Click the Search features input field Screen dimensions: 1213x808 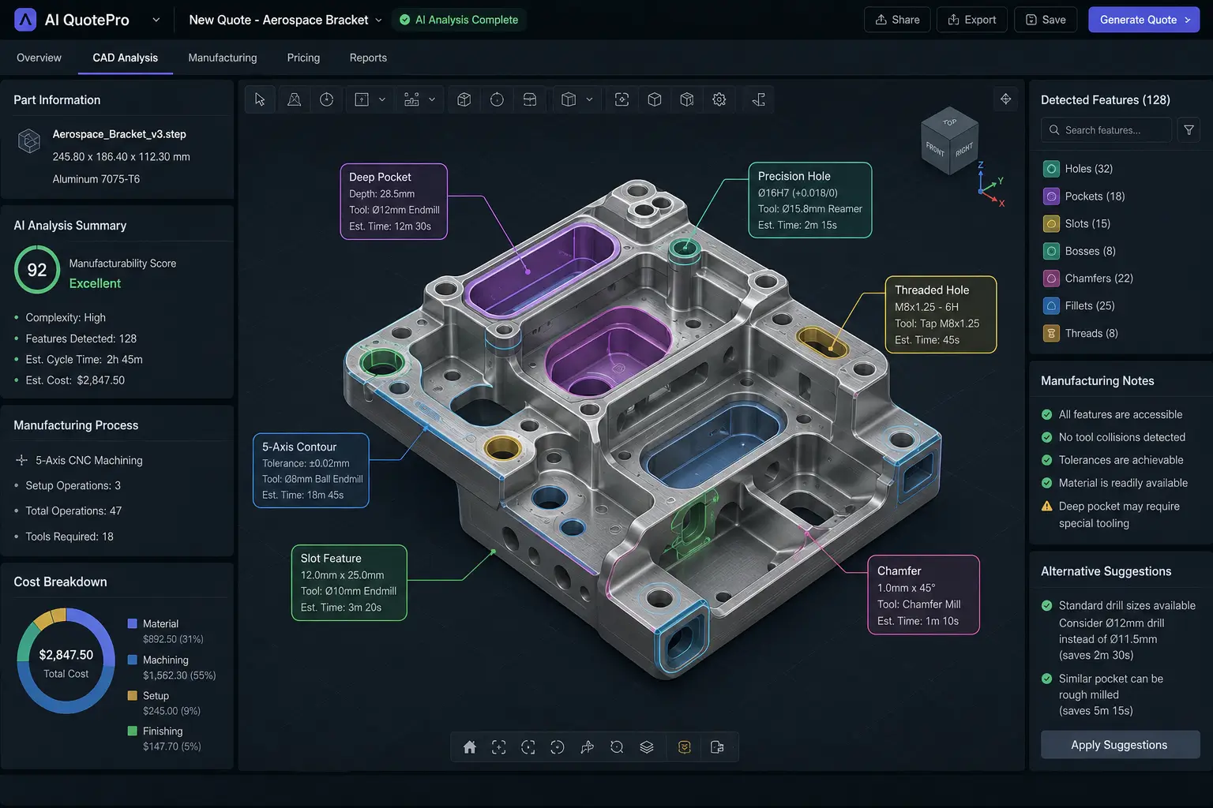pos(1106,130)
